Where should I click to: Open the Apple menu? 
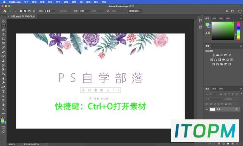point(4,2)
